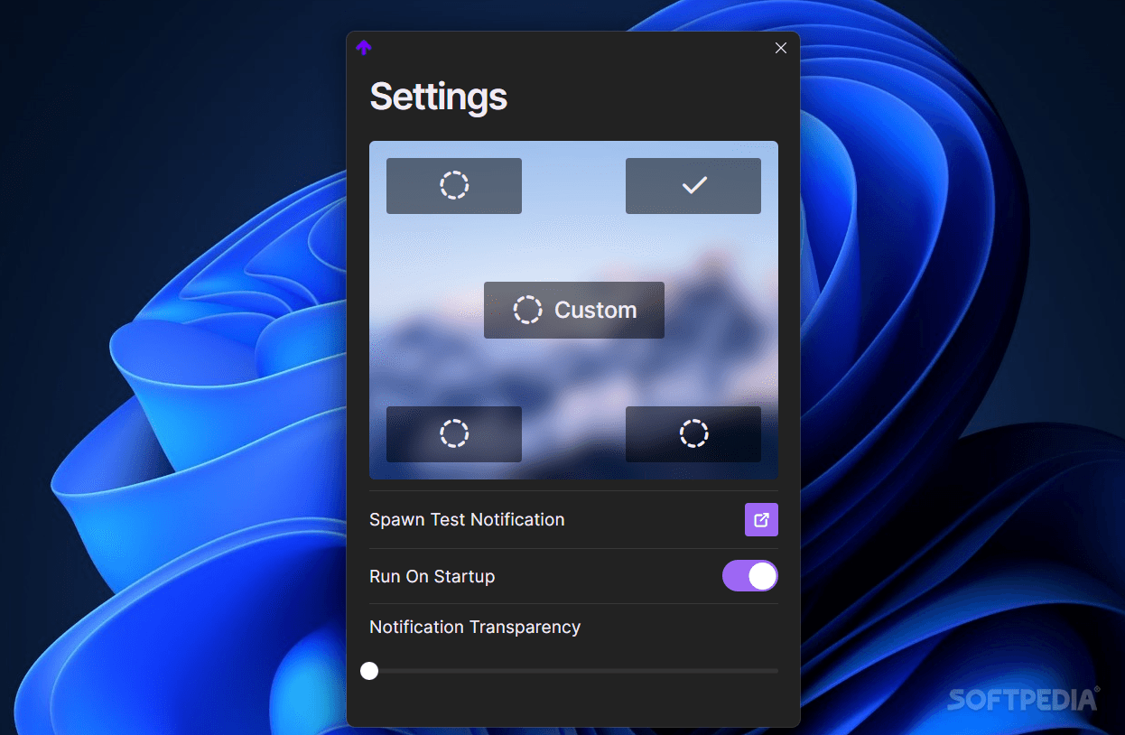Click the purple up-arrow app icon

(364, 48)
